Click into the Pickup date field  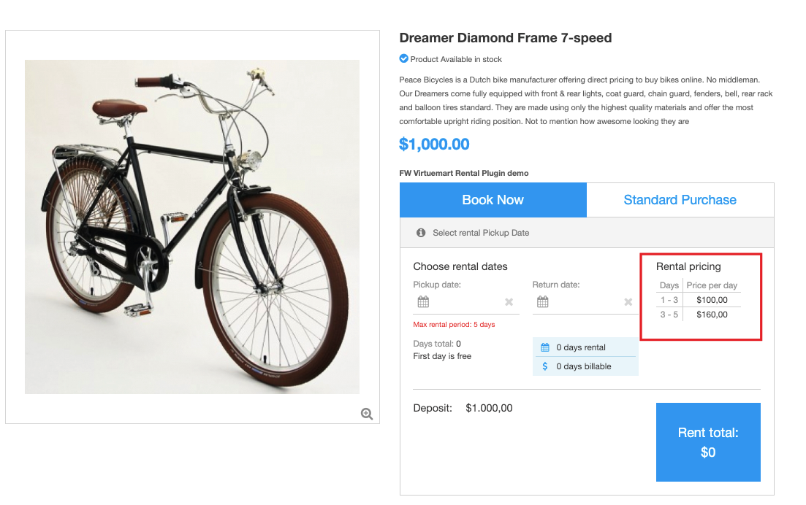pos(465,302)
